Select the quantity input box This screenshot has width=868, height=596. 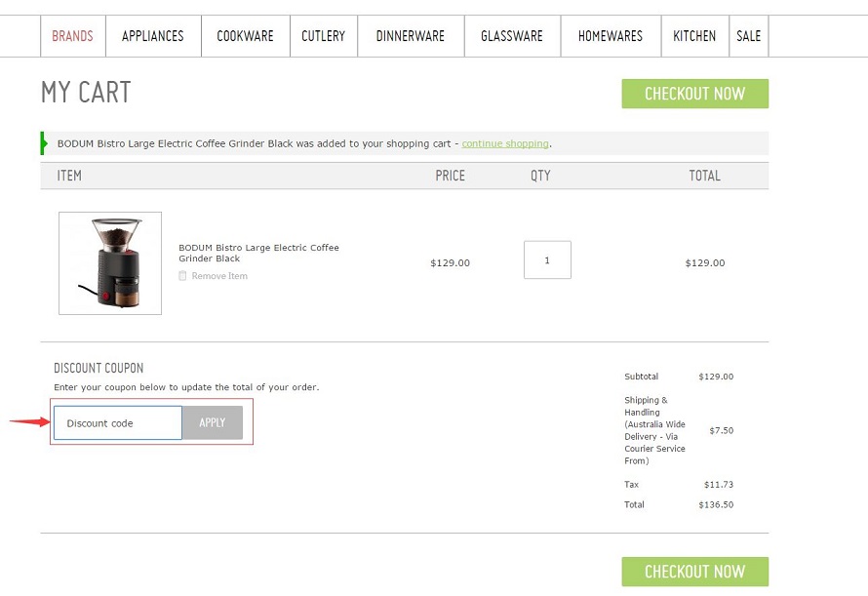[x=547, y=259]
